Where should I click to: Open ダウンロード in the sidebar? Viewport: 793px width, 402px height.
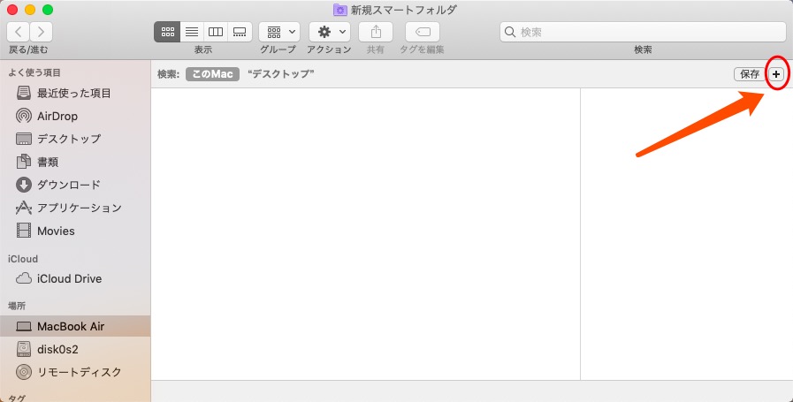75,185
